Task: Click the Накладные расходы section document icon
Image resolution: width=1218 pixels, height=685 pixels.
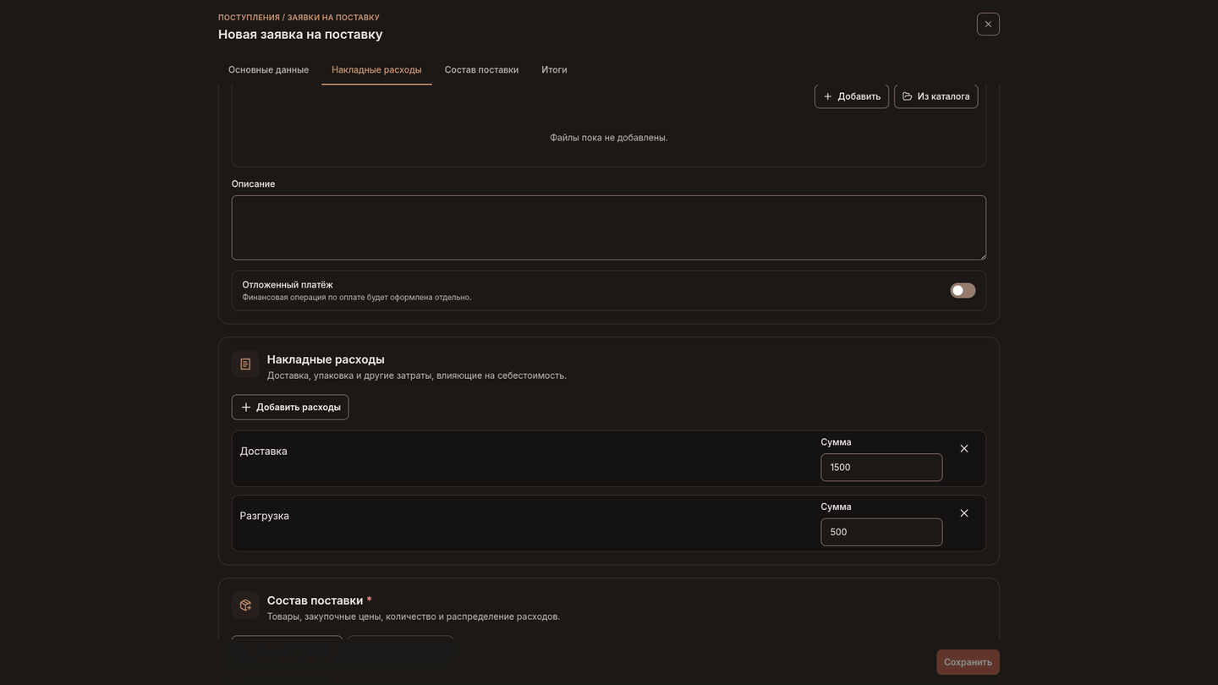Action: [245, 364]
